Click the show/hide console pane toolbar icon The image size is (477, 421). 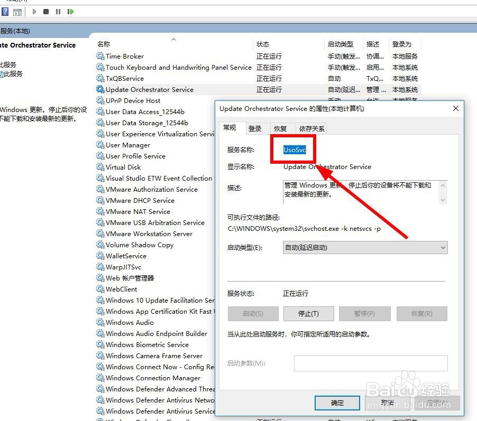tap(17, 12)
